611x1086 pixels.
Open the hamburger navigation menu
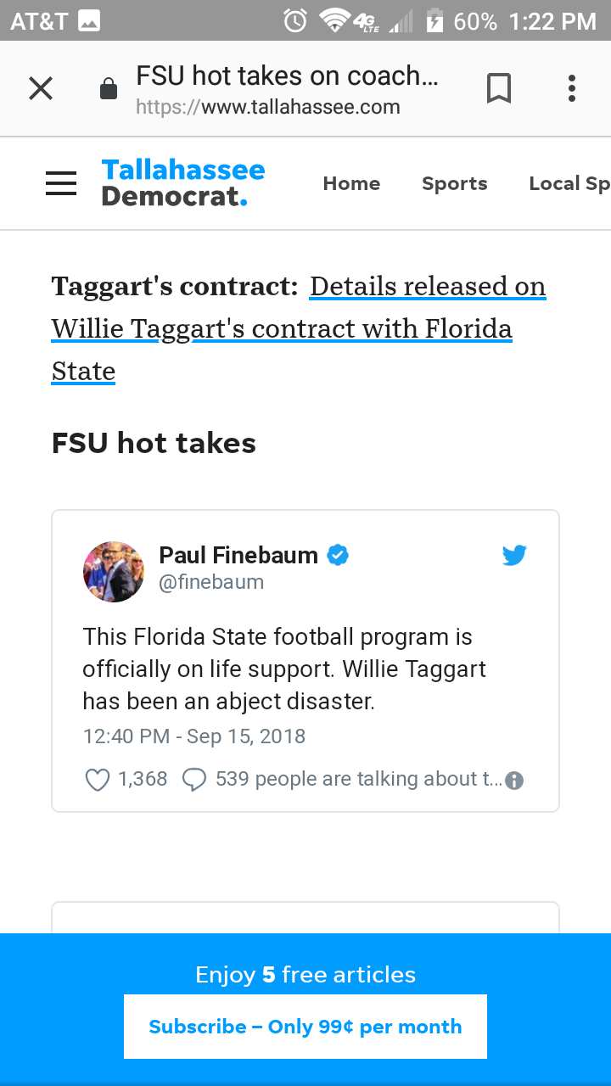(61, 183)
